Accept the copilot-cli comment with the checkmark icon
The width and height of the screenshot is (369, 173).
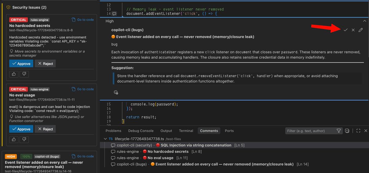pyautogui.click(x=346, y=30)
